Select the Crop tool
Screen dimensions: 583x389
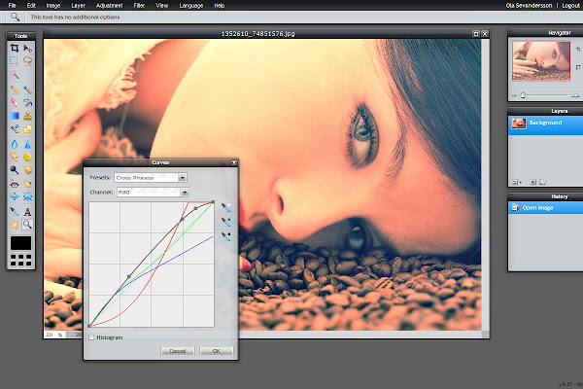[x=15, y=48]
